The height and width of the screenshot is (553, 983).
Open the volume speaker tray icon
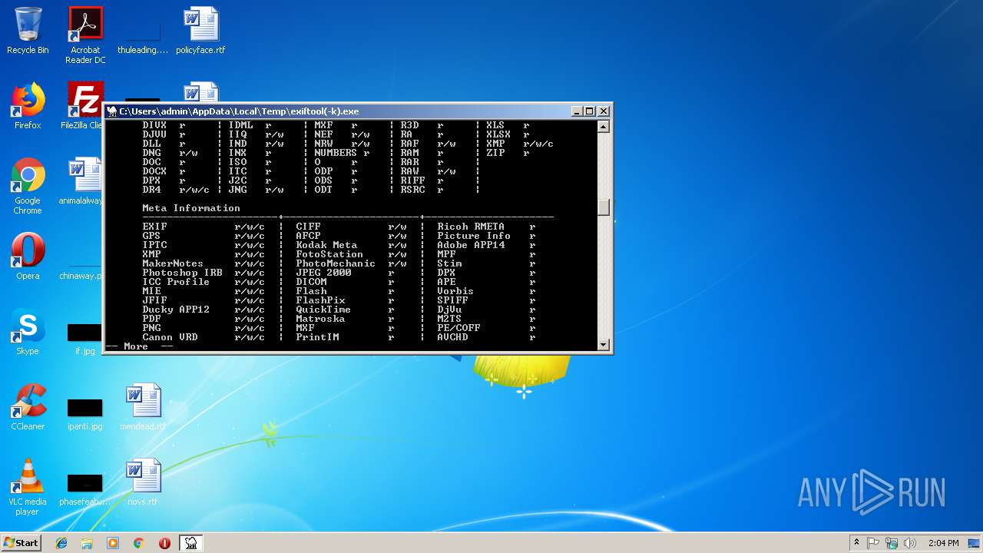[x=910, y=543]
